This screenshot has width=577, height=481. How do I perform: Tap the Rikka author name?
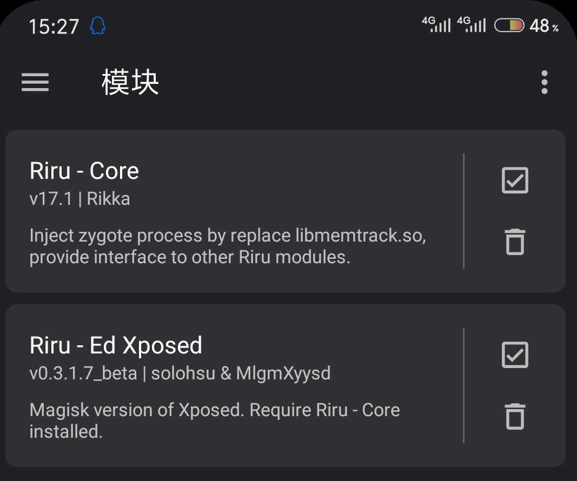coord(108,199)
